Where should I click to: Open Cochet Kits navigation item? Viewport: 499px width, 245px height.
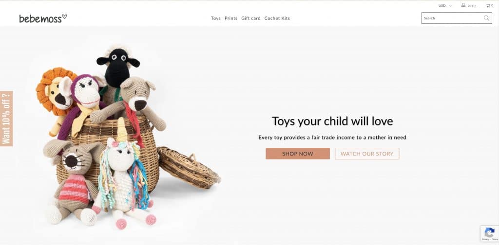tap(277, 18)
